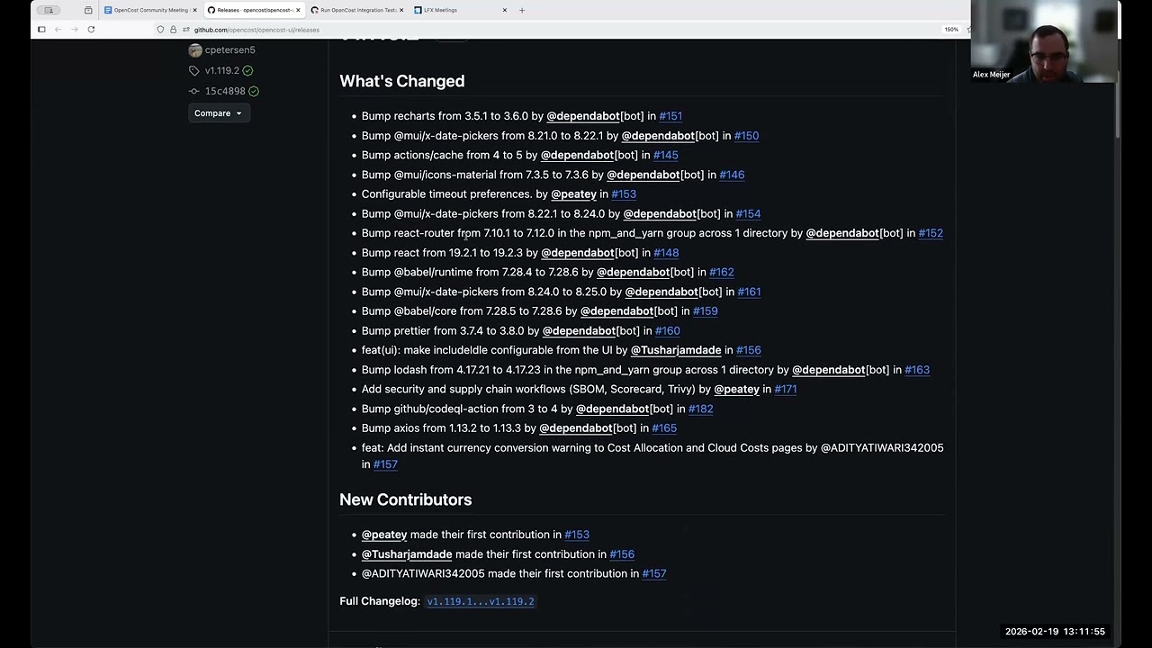Open #153 link under New Contributors

click(x=577, y=535)
